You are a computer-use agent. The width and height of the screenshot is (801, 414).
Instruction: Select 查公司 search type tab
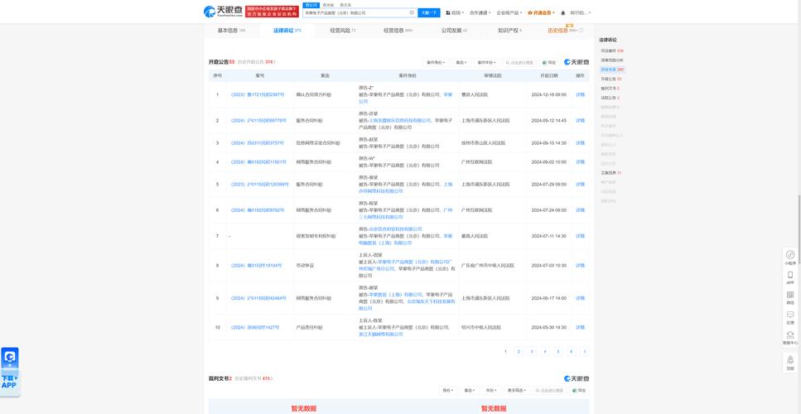coord(311,5)
